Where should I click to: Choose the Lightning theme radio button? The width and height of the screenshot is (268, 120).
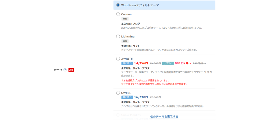pyautogui.click(x=118, y=36)
